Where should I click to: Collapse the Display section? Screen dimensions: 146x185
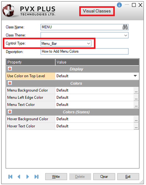[10, 69]
